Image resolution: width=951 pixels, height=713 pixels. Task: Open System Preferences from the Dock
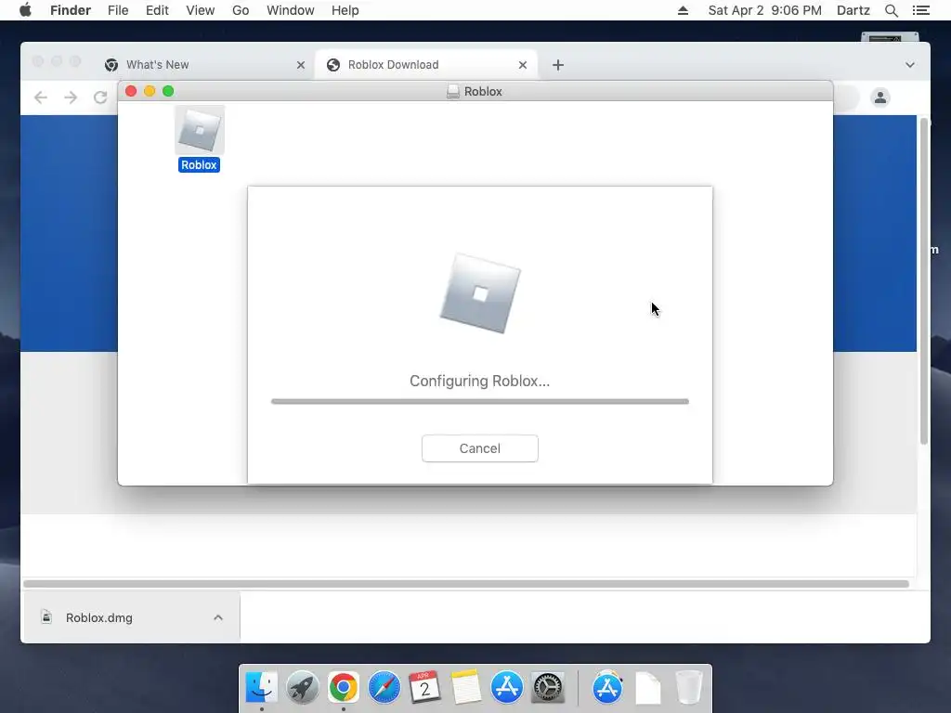pos(548,687)
